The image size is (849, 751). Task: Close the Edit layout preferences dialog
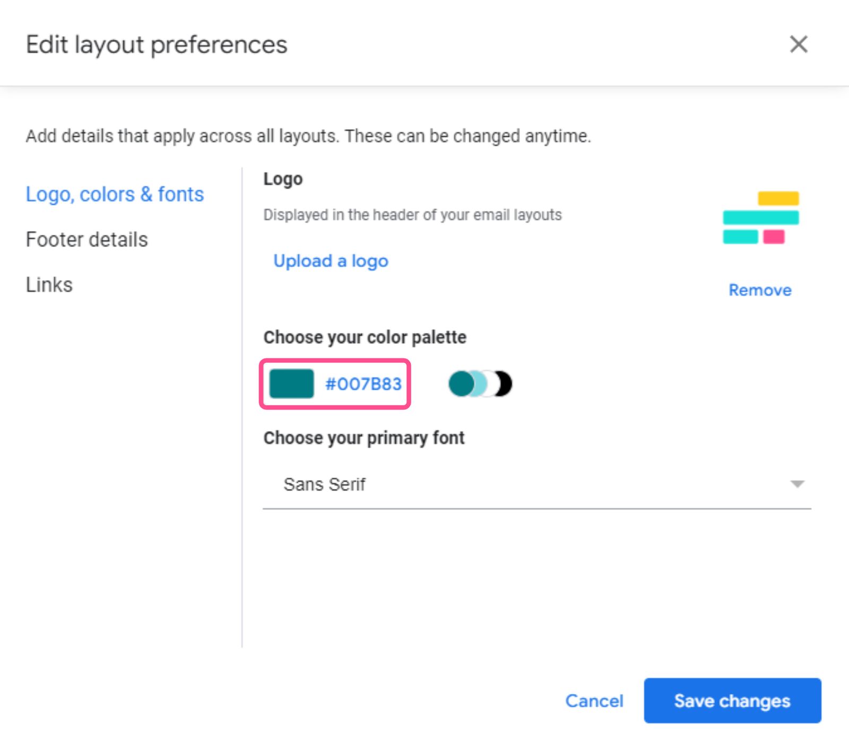799,45
